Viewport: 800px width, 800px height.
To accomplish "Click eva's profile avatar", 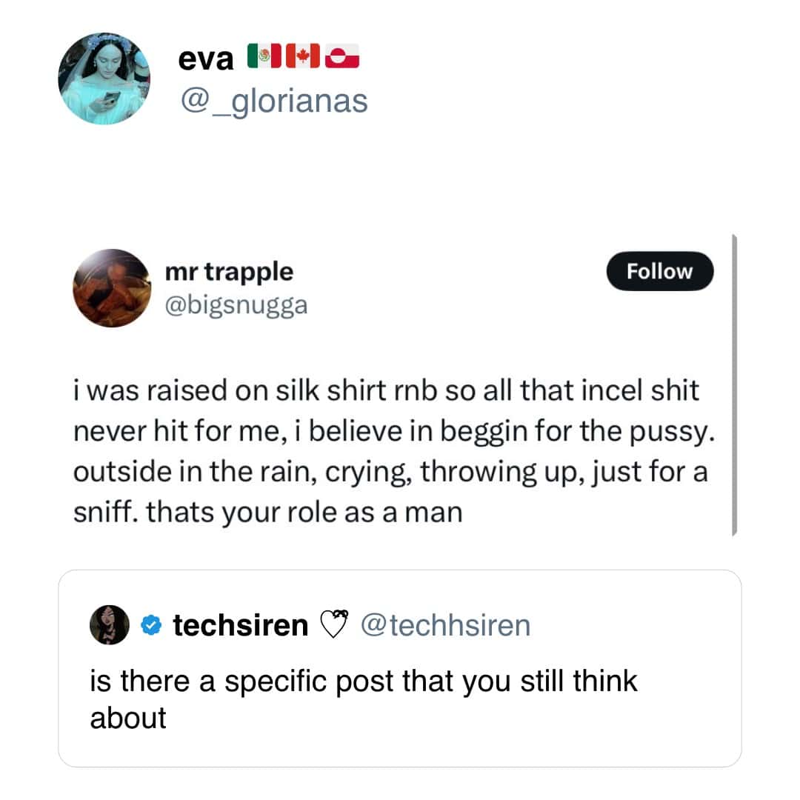I will tap(104, 79).
